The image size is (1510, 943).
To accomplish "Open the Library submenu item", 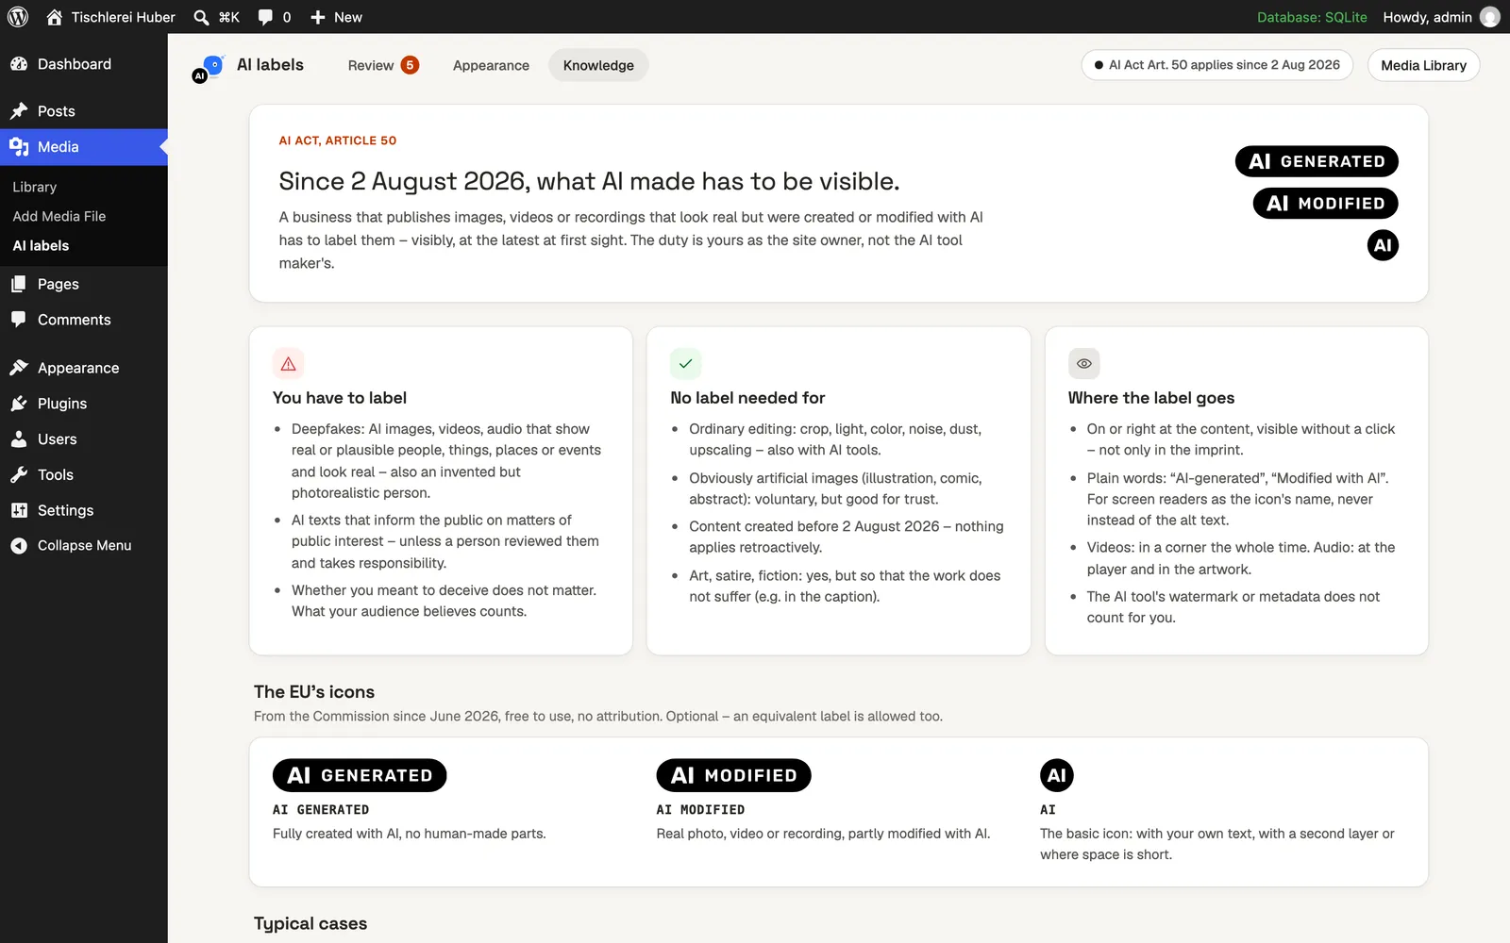I will [x=35, y=187].
